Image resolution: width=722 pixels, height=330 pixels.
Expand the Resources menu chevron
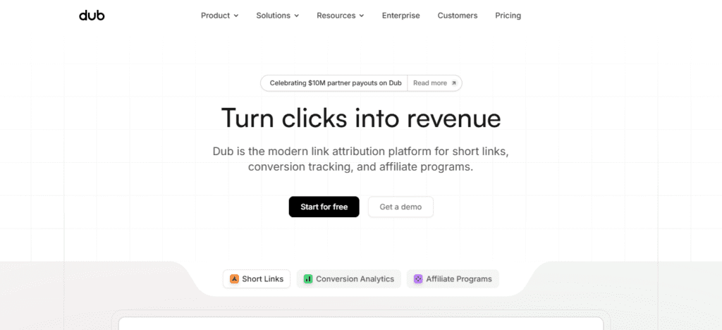362,16
